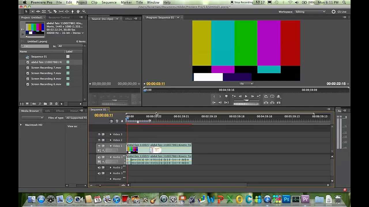Expand the Audio 2 track

110,167
